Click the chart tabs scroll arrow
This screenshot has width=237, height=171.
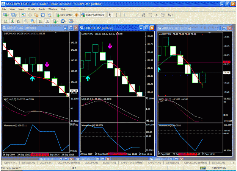pyautogui.click(x=234, y=163)
